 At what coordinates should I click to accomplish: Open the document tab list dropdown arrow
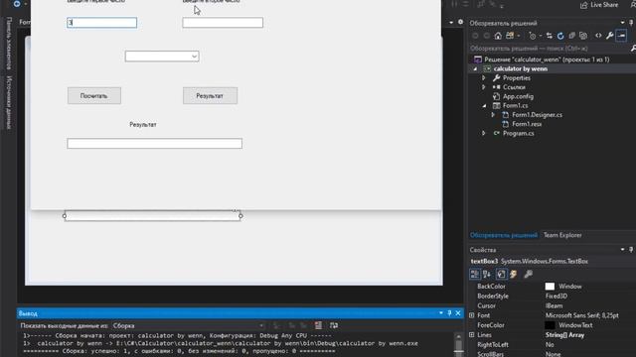click(451, 22)
